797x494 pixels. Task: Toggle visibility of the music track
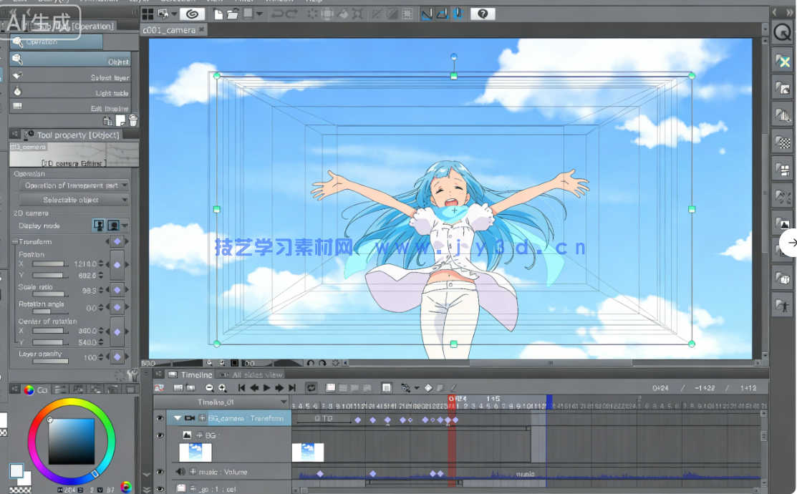(159, 471)
